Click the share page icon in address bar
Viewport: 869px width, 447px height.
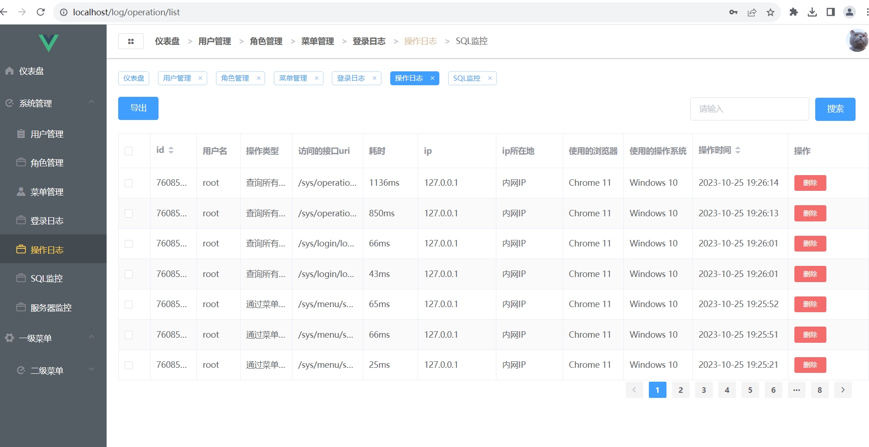click(x=752, y=12)
